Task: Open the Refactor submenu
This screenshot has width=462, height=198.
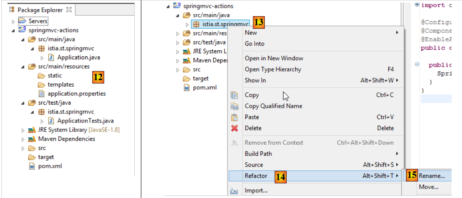Action: pyautogui.click(x=256, y=176)
